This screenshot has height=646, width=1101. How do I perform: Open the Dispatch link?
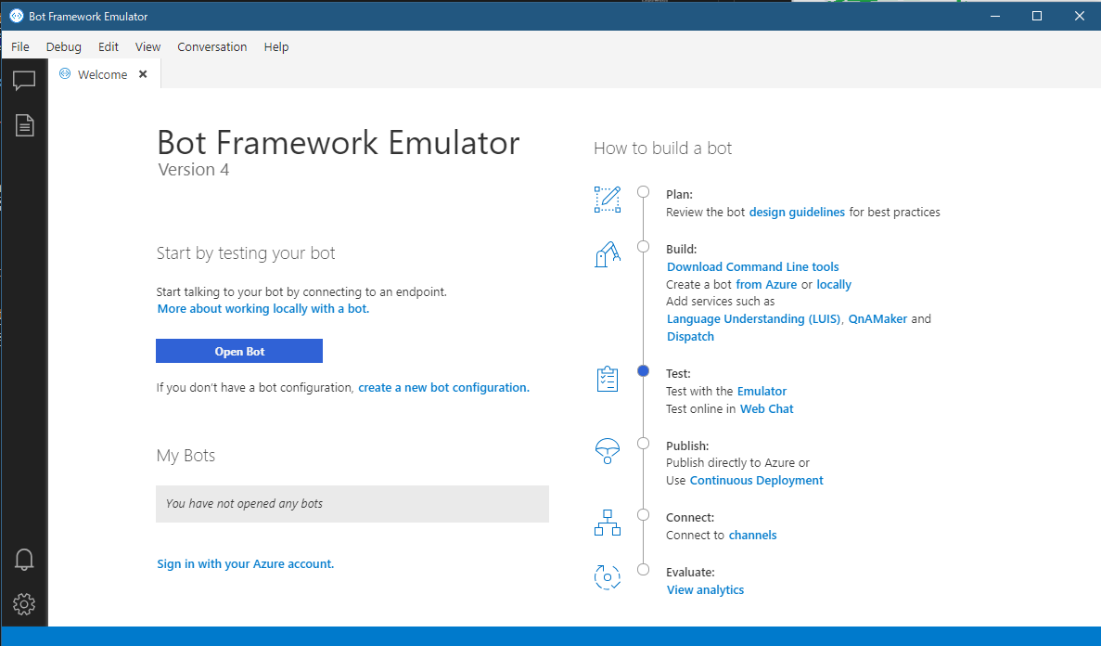pyautogui.click(x=690, y=337)
